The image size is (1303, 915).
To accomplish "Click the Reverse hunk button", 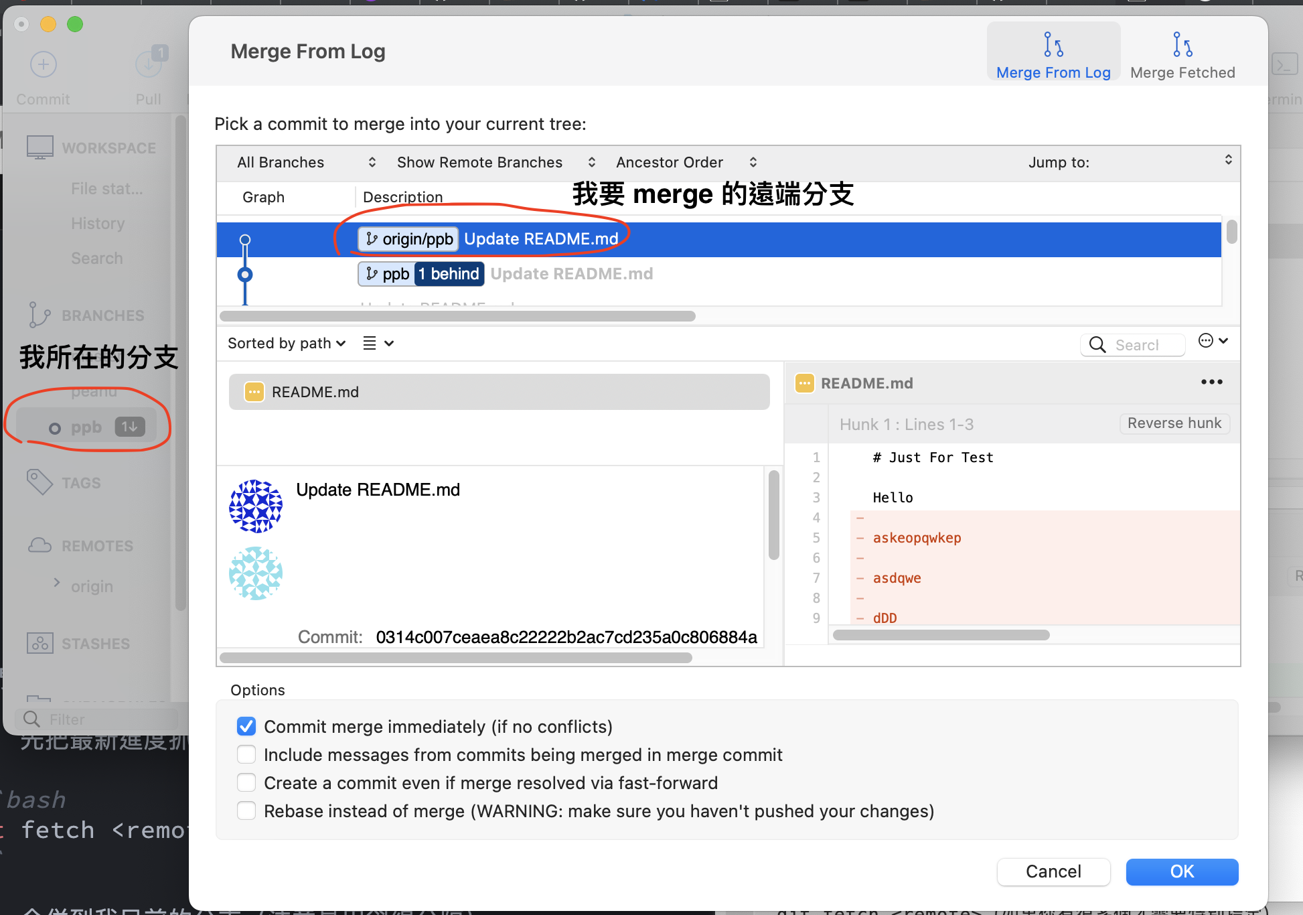I will 1174,423.
